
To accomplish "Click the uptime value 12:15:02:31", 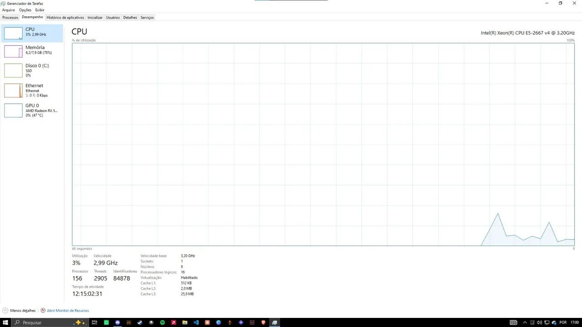I will (87, 294).
